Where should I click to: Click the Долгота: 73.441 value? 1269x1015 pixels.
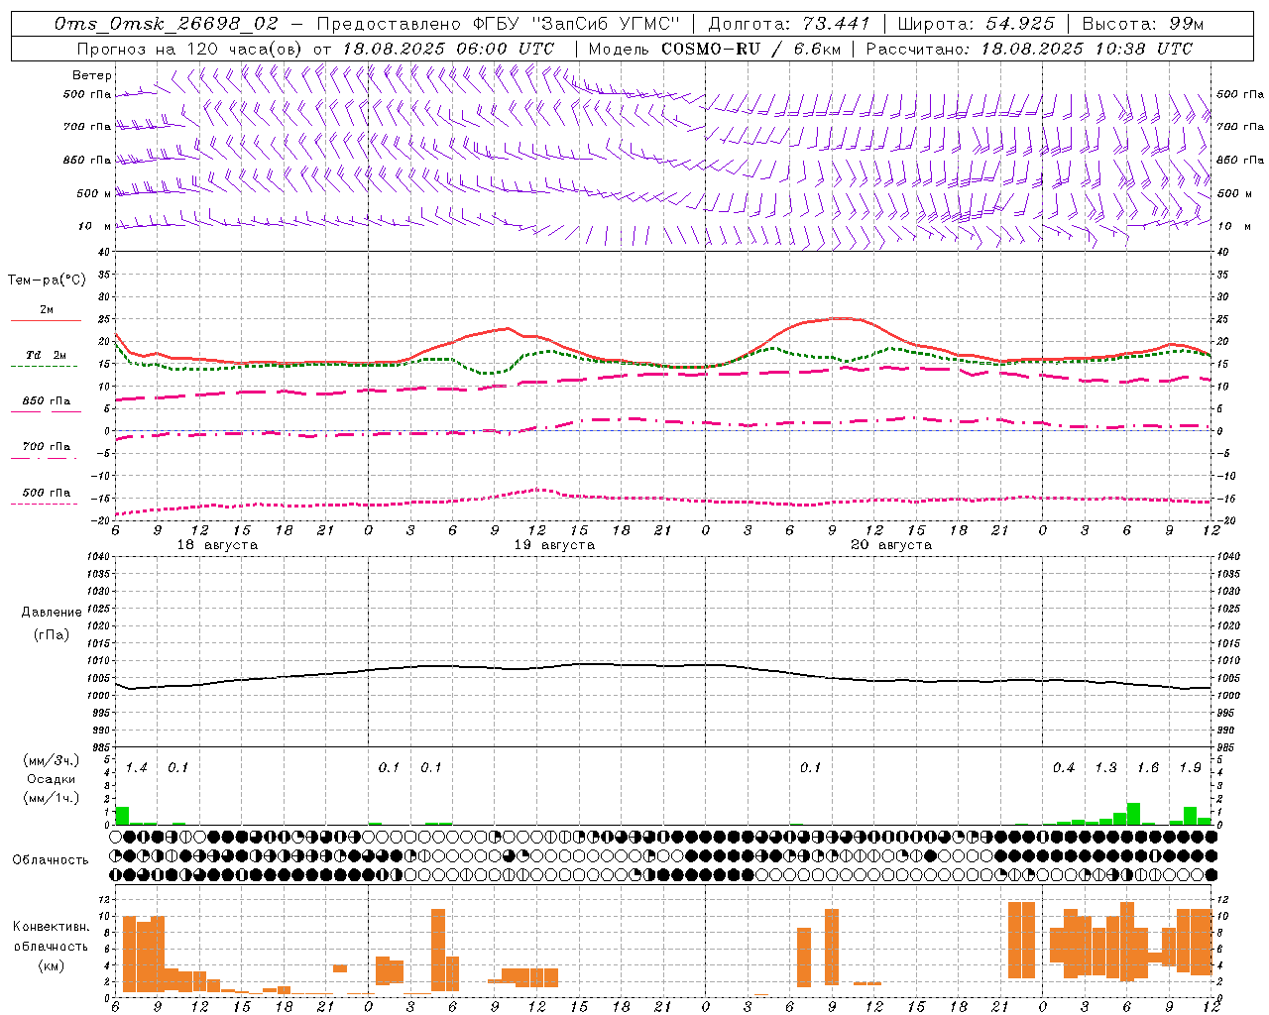pyautogui.click(x=789, y=23)
